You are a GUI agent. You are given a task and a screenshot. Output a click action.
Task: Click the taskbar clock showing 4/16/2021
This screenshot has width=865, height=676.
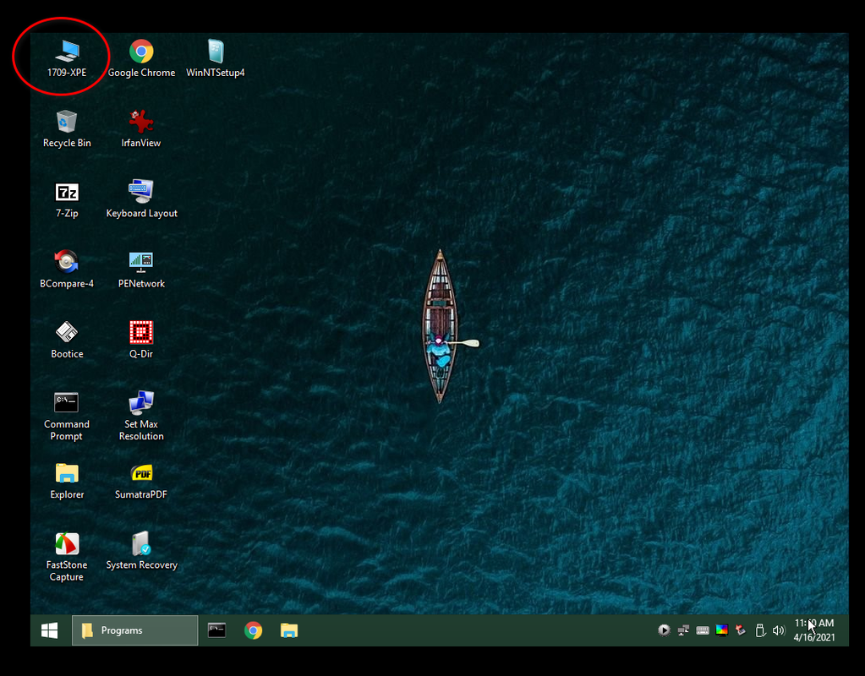pos(814,630)
